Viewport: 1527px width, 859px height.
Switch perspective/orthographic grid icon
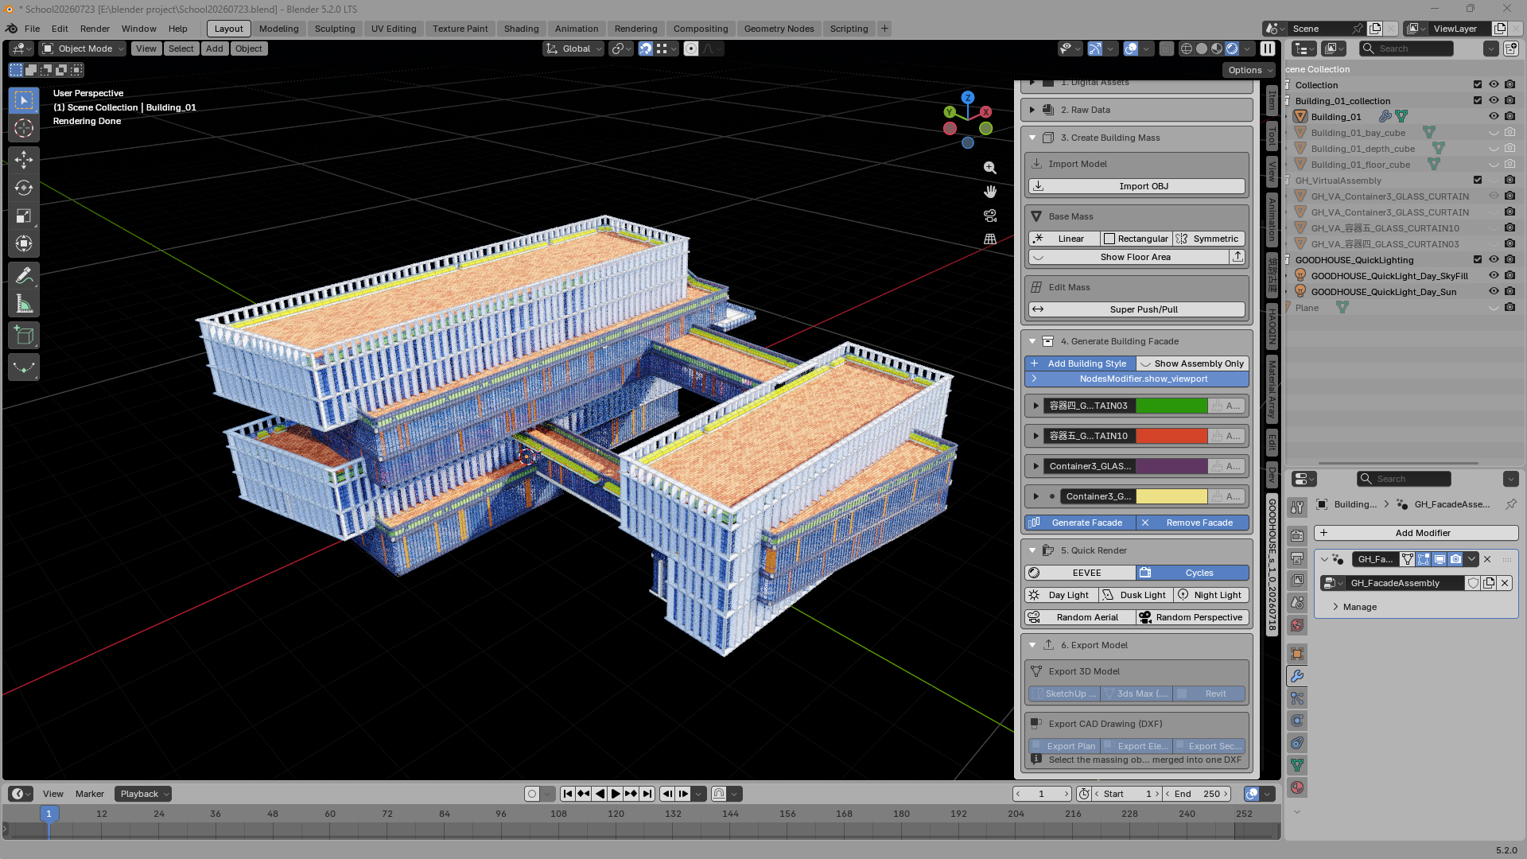click(990, 239)
